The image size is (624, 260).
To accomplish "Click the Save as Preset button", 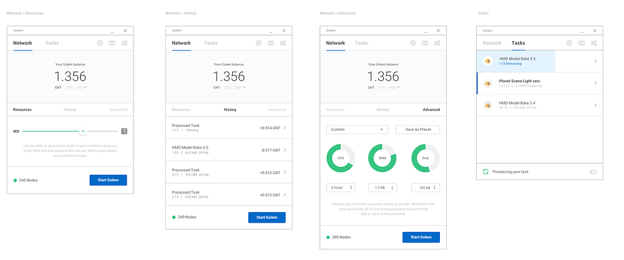I will 418,129.
